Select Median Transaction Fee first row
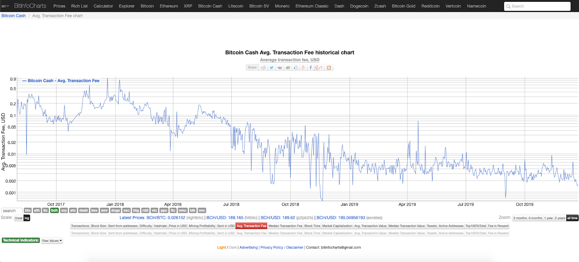 click(285, 226)
